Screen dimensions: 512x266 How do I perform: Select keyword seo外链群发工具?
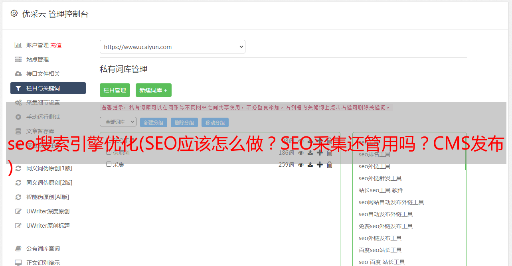coord(380,178)
